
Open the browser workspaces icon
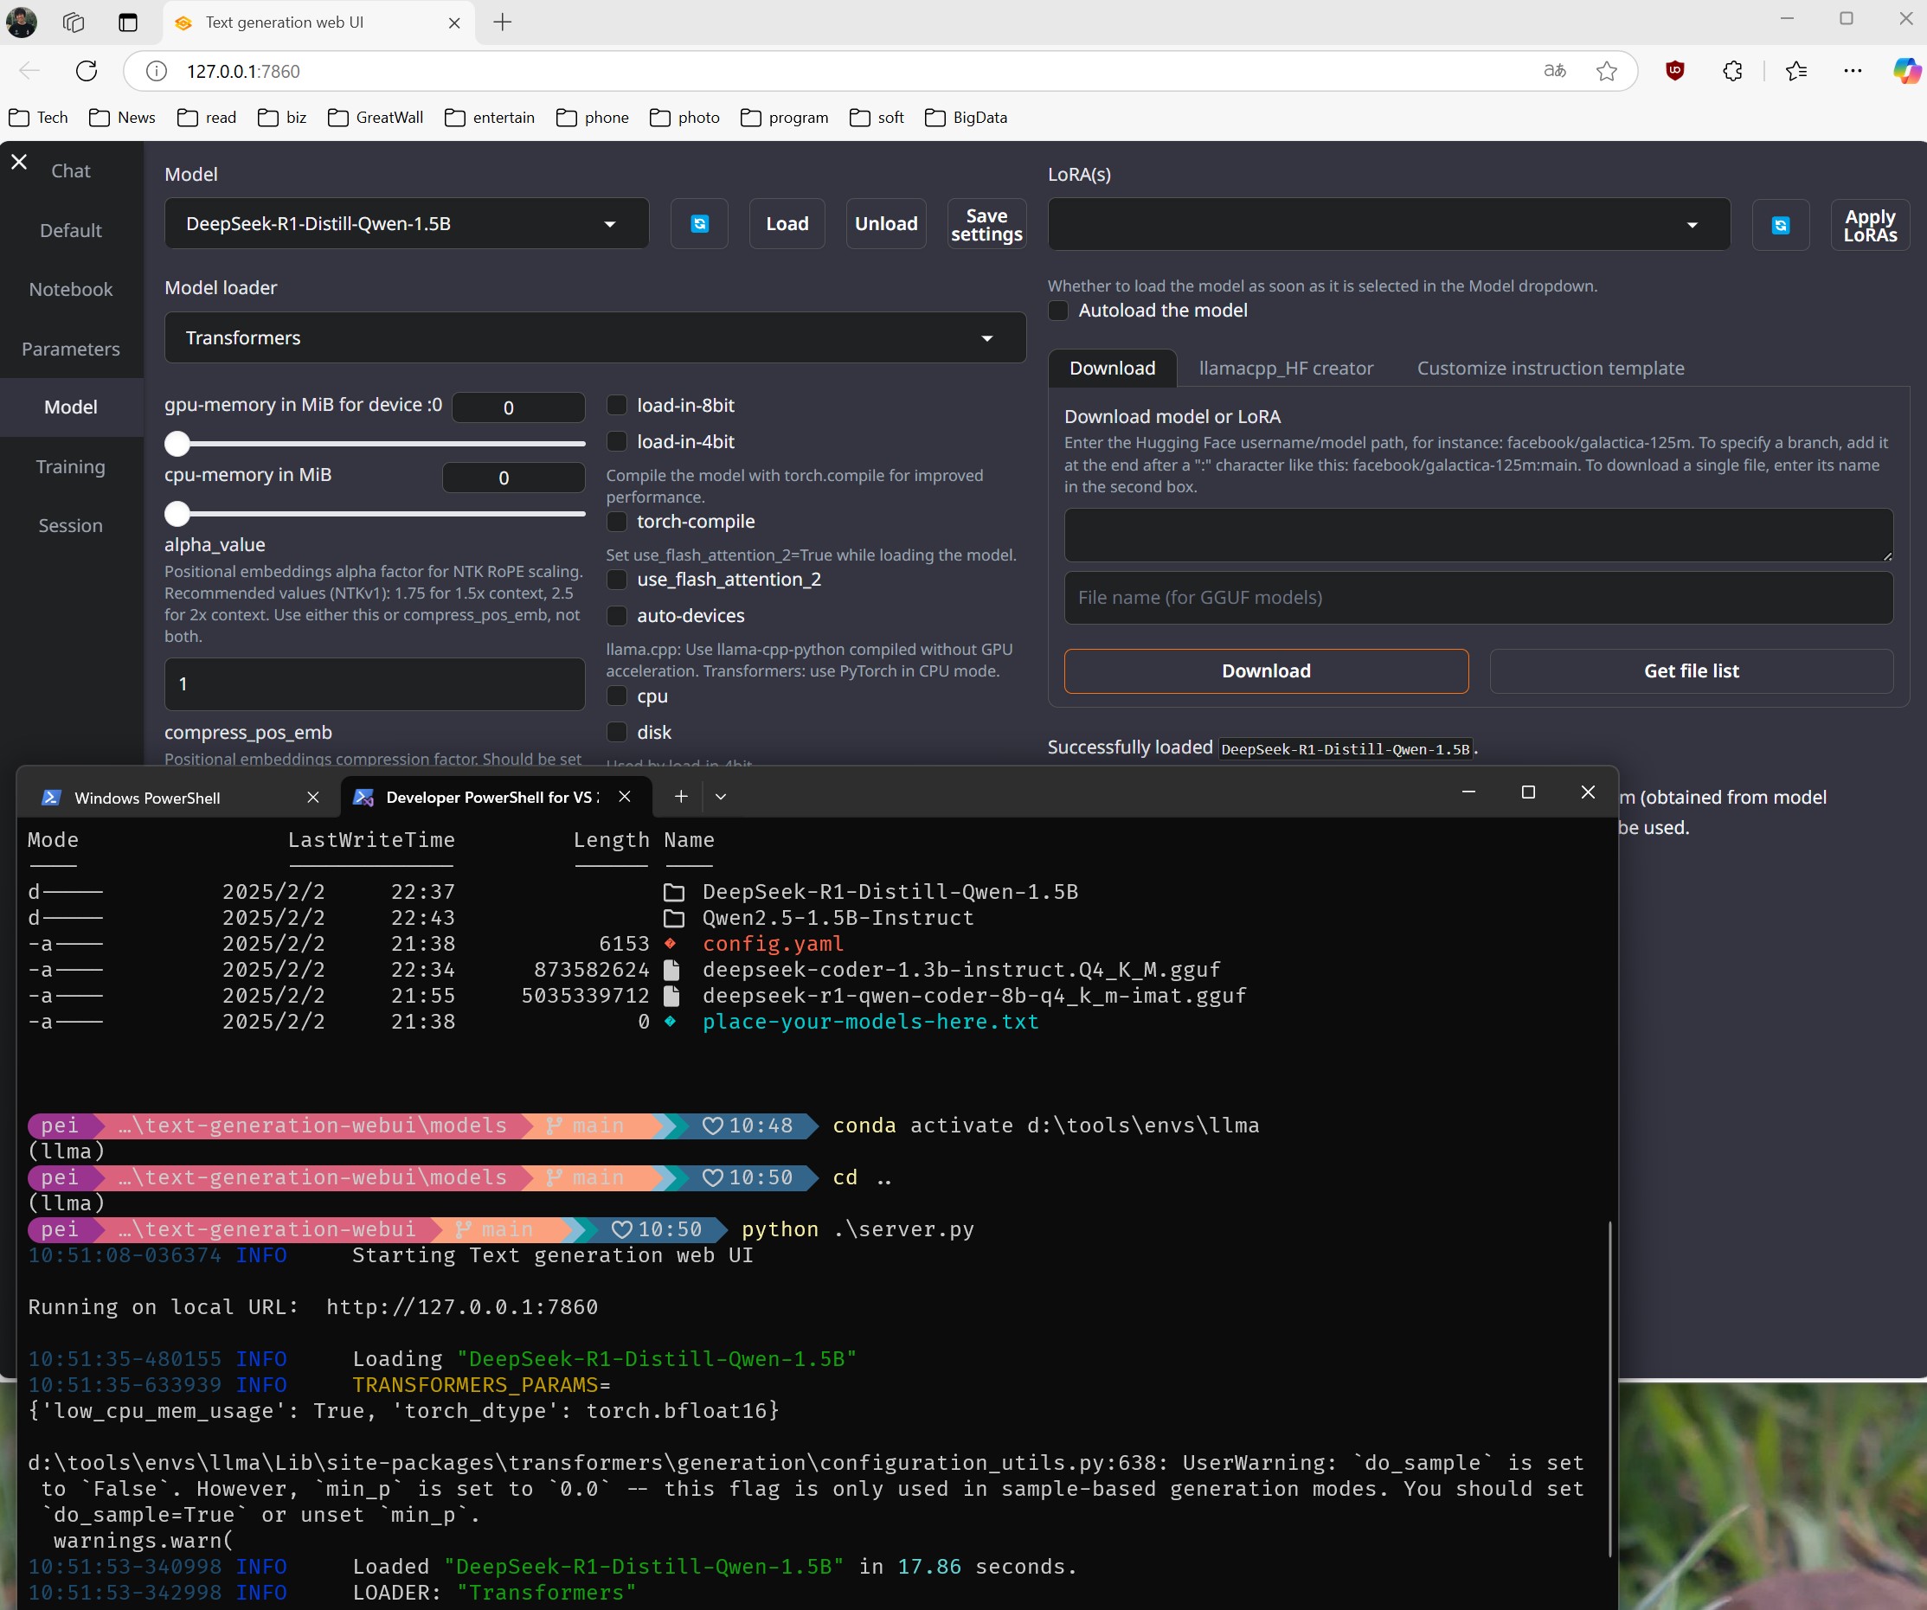point(74,22)
